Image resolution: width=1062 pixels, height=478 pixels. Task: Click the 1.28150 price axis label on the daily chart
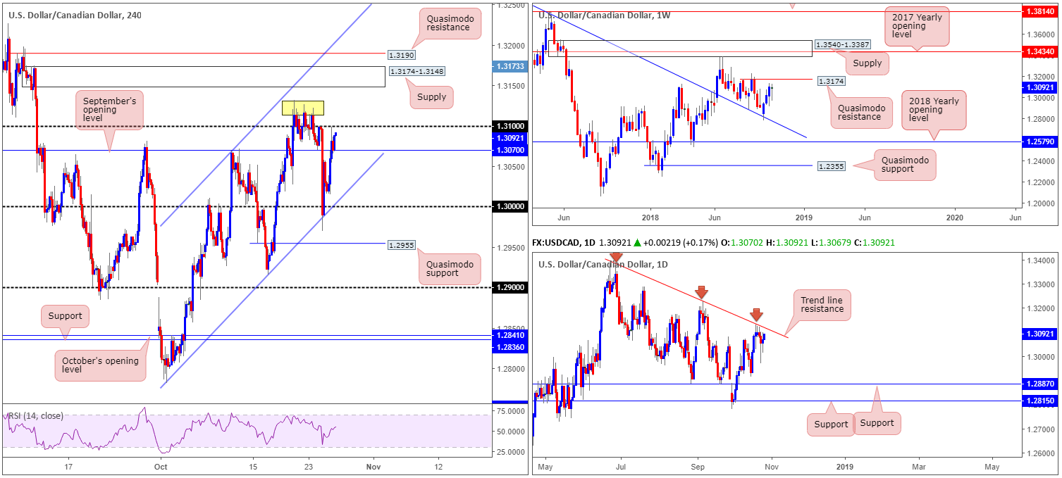[x=1040, y=401]
